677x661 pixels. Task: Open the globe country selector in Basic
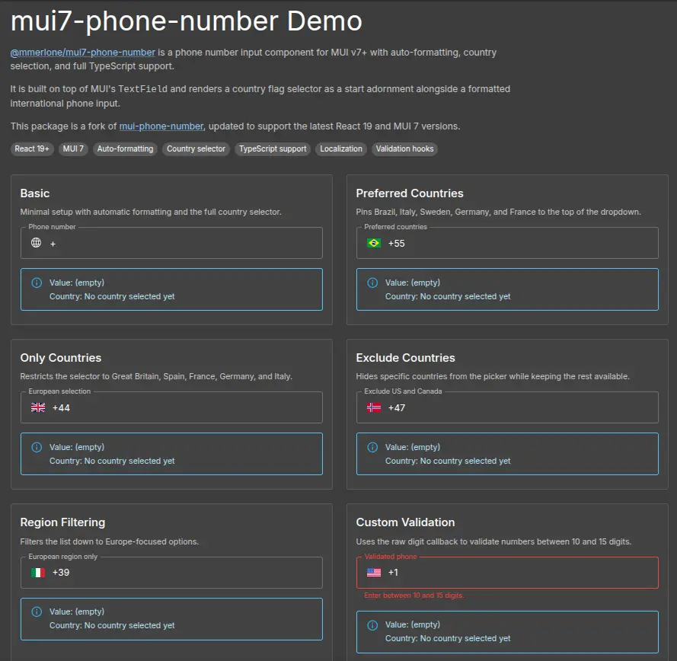point(37,243)
